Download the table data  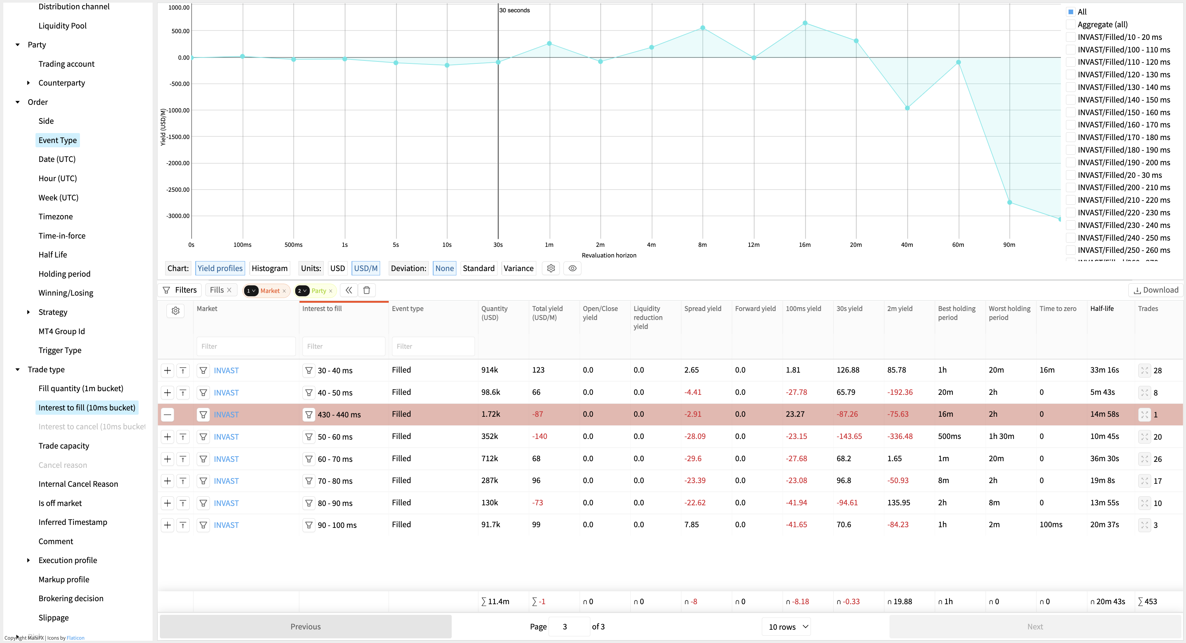coord(1155,290)
